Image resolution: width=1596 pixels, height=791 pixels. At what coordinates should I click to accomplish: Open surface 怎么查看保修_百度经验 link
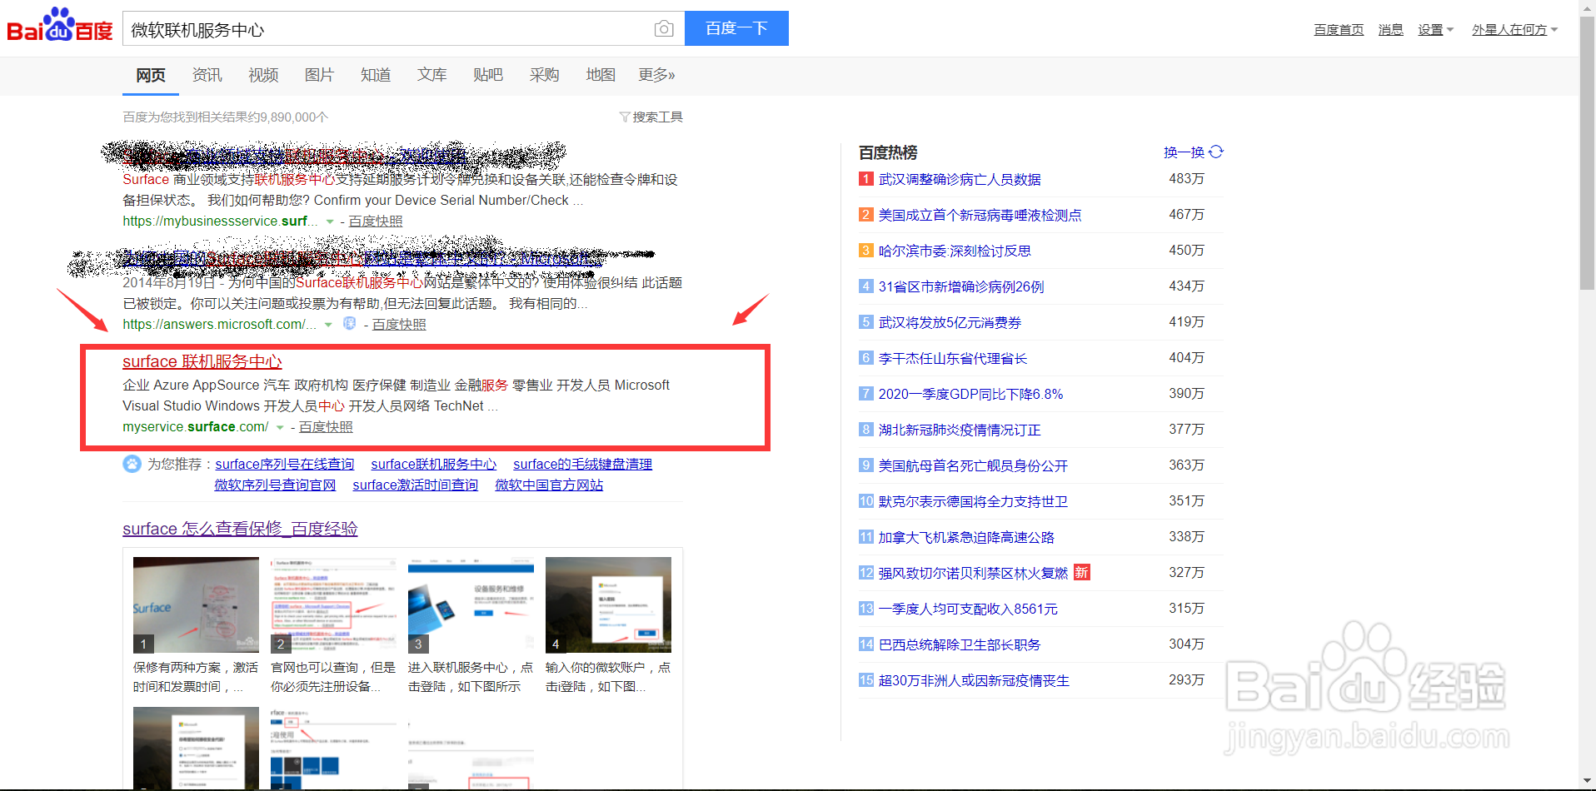tap(240, 529)
